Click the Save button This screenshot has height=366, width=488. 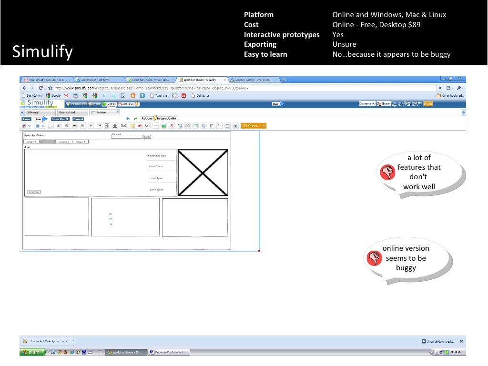click(x=26, y=119)
